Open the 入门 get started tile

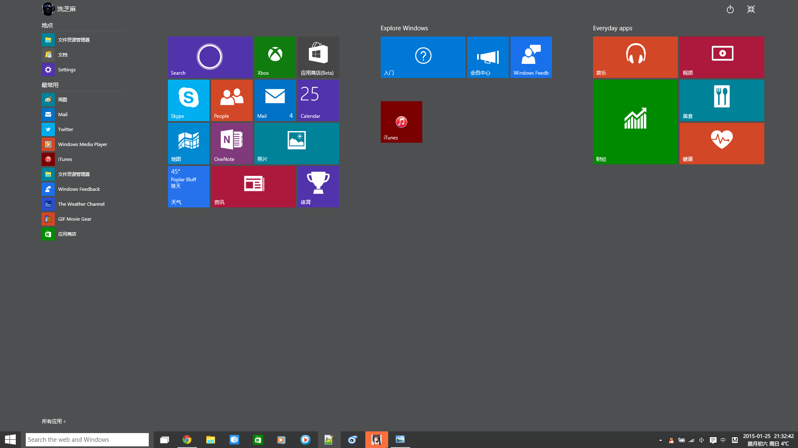[423, 57]
